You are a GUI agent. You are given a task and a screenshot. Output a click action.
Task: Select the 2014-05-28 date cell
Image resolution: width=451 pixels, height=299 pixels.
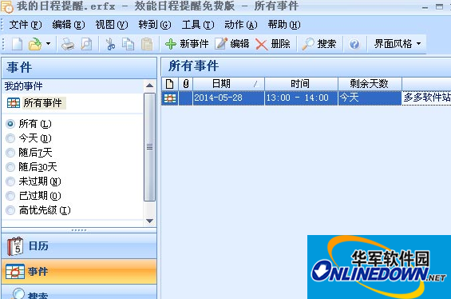coord(228,98)
